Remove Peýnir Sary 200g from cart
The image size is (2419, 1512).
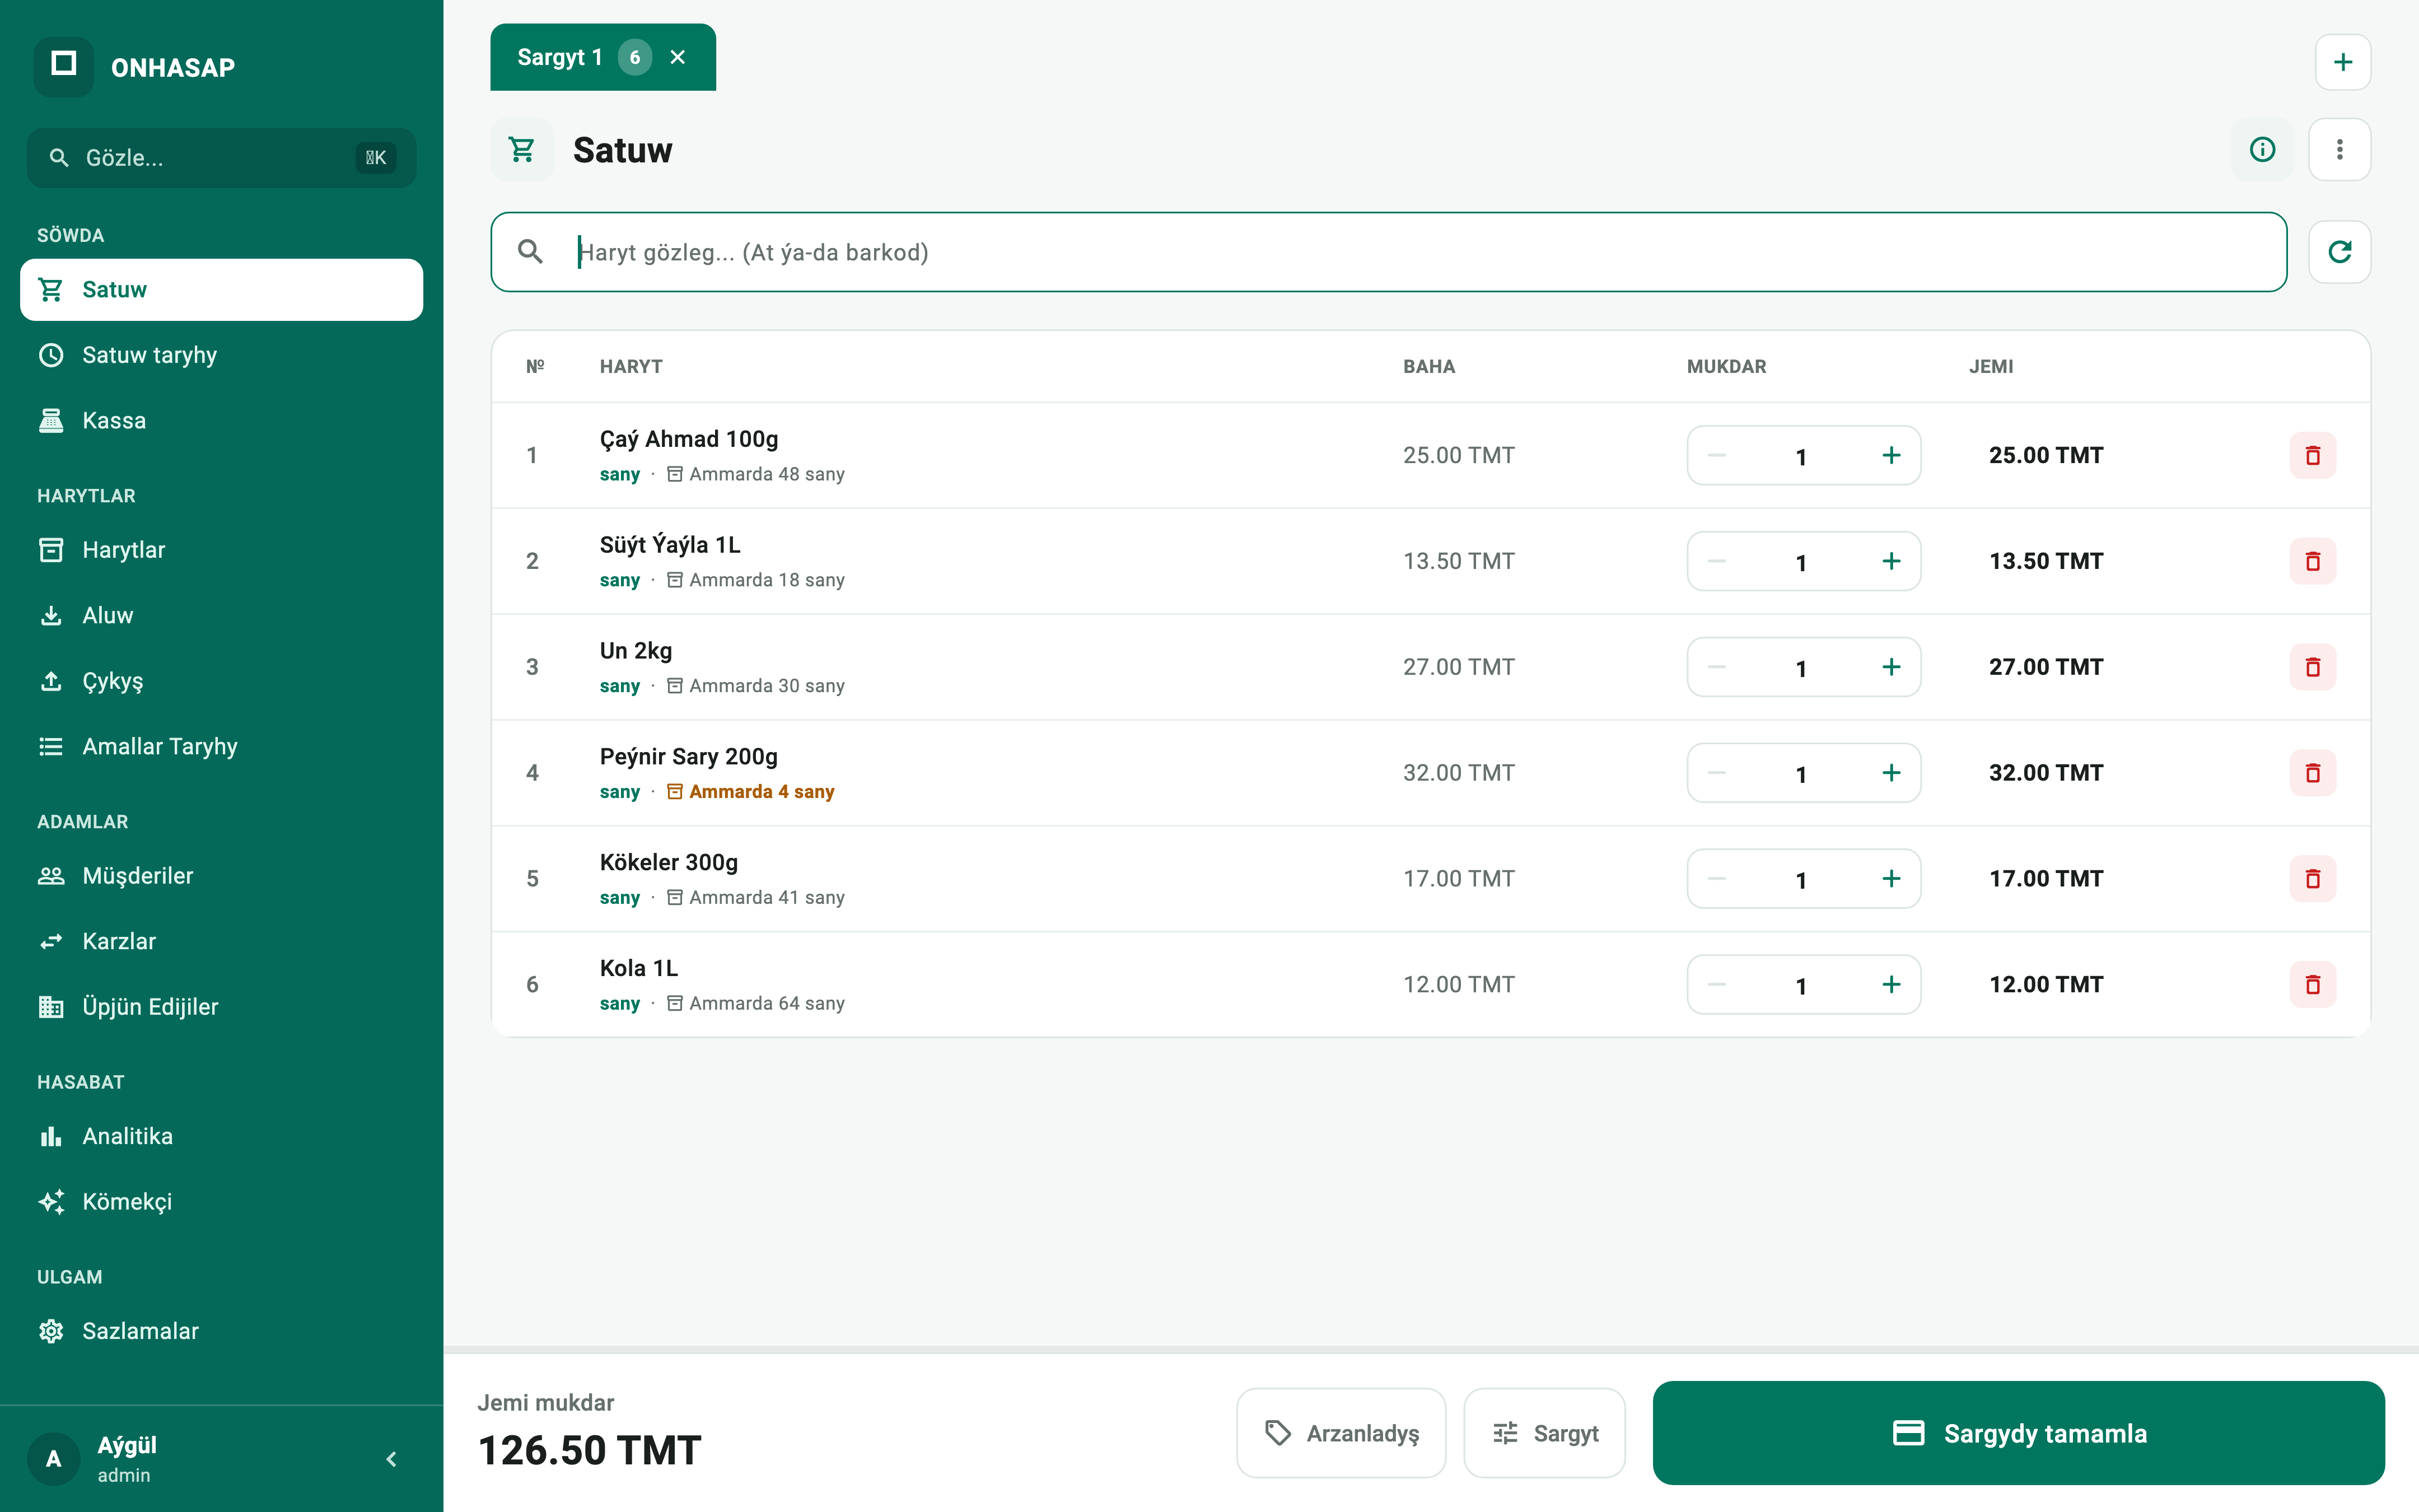click(x=2312, y=773)
